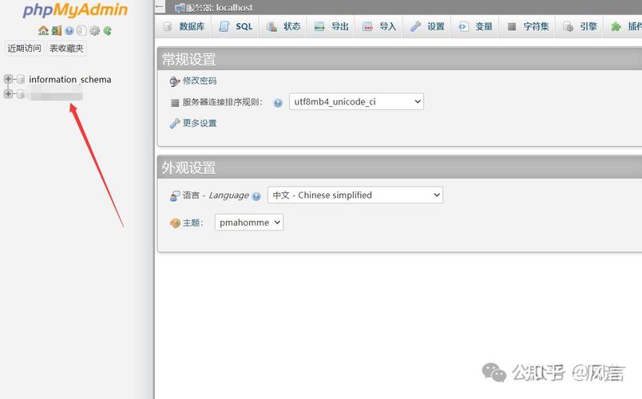
Task: Click the blurred database's cylinder icon
Action: click(x=21, y=94)
